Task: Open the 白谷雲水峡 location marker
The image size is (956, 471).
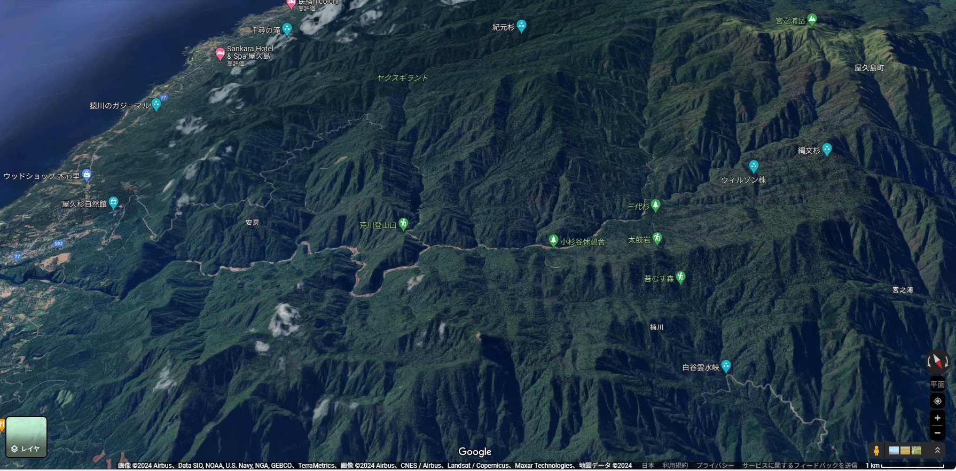Action: 726,366
